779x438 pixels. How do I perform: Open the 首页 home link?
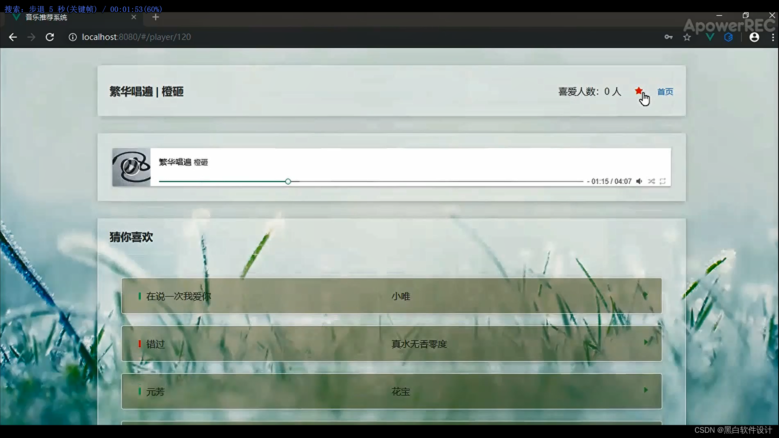(665, 92)
